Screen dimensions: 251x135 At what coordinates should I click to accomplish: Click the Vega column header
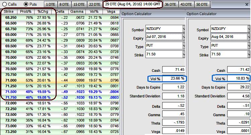[111, 11]
